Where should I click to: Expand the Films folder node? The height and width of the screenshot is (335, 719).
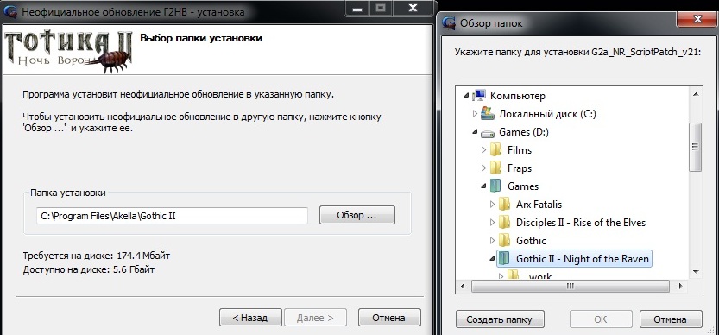click(x=483, y=150)
